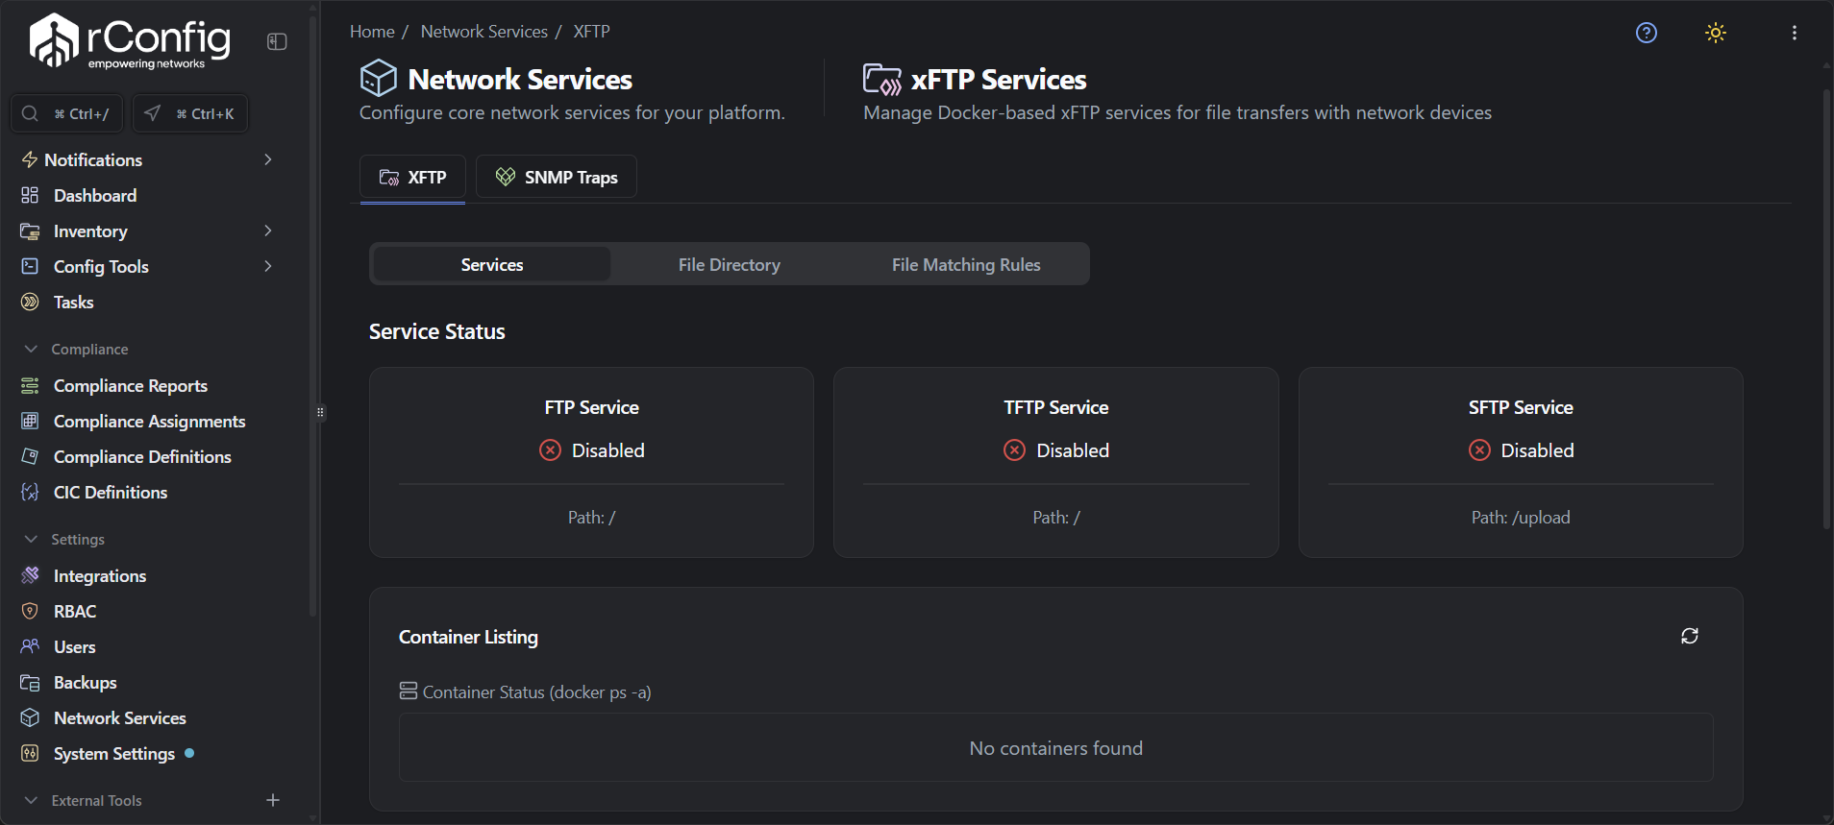This screenshot has height=825, width=1834.
Task: Collapse the Settings section
Action: click(31, 539)
